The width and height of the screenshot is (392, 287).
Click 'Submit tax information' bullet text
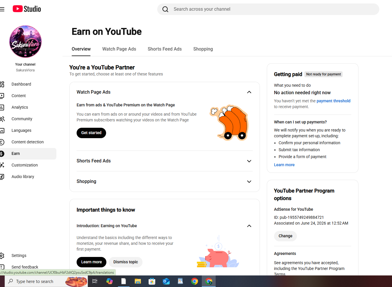pyautogui.click(x=299, y=150)
